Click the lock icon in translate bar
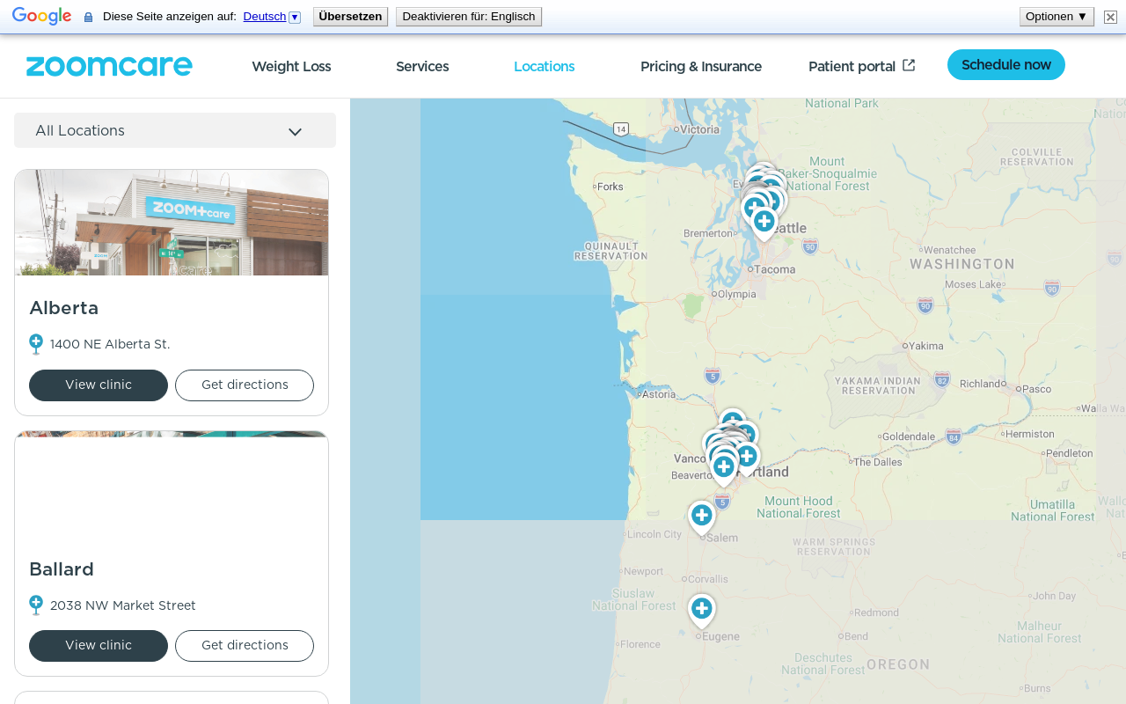The image size is (1126, 704). [x=88, y=17]
